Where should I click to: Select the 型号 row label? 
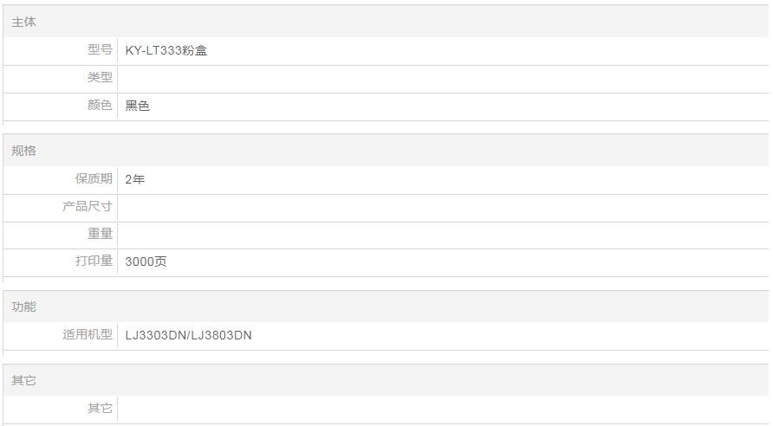pos(100,50)
